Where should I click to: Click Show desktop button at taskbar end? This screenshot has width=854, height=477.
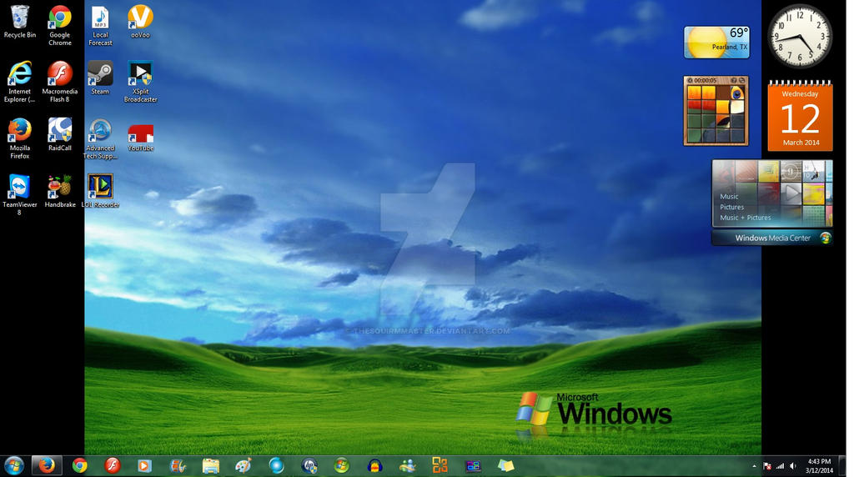click(x=842, y=466)
